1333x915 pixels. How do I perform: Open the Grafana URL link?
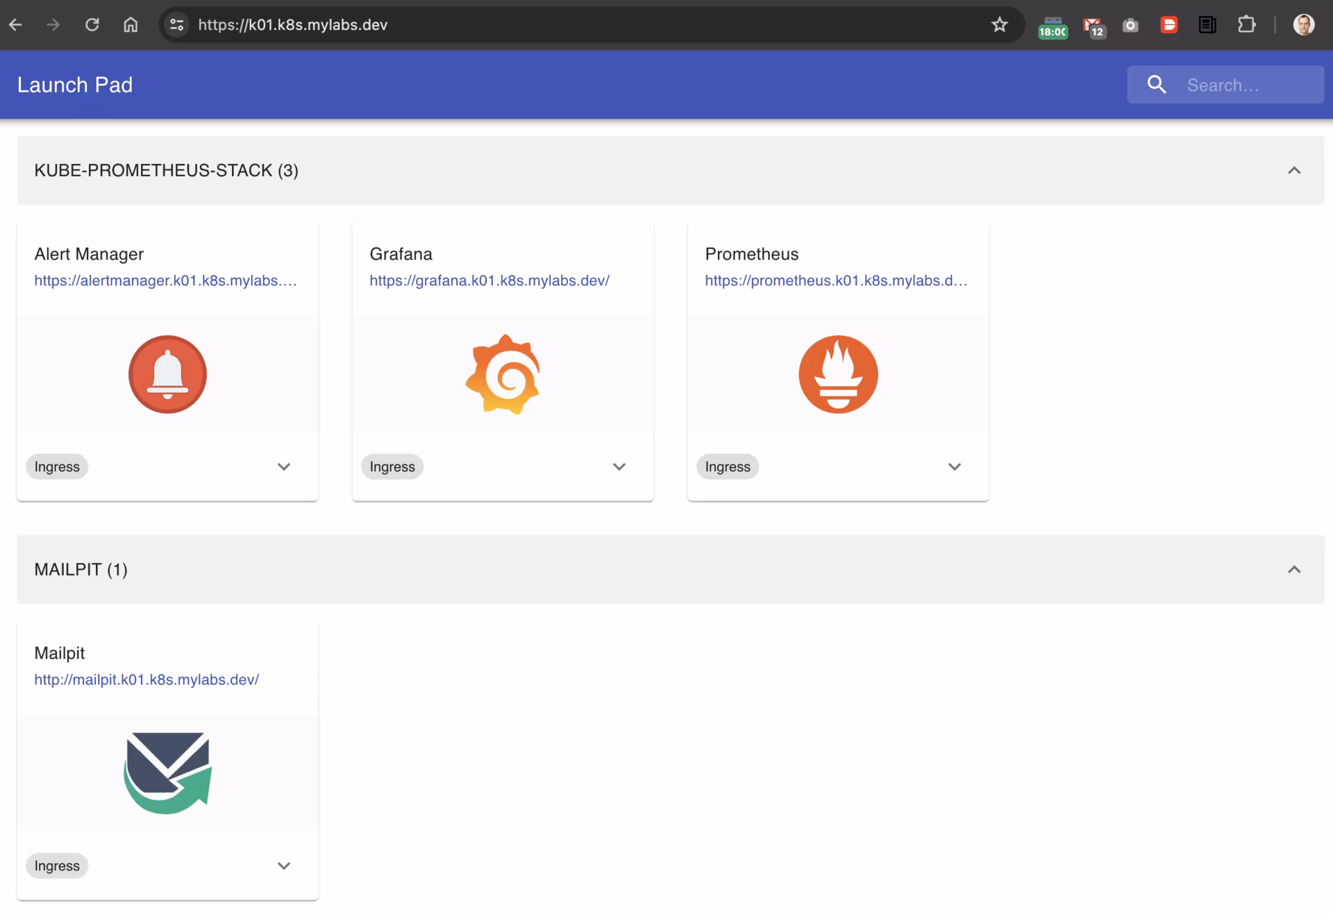(x=489, y=280)
